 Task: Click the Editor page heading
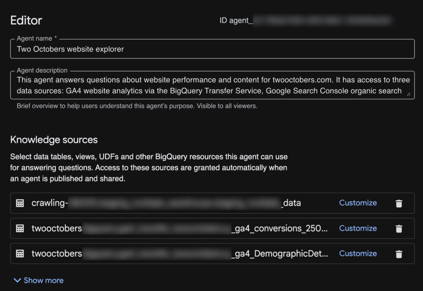(x=26, y=20)
